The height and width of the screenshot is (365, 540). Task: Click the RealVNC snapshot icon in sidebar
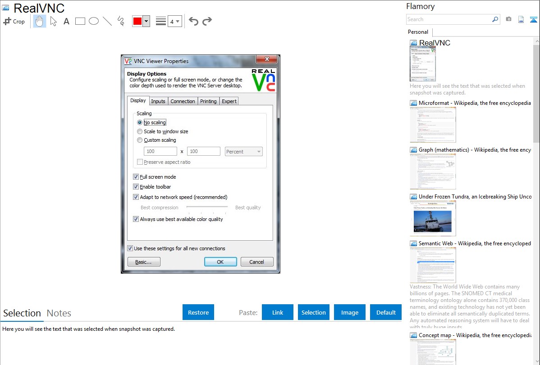click(413, 43)
